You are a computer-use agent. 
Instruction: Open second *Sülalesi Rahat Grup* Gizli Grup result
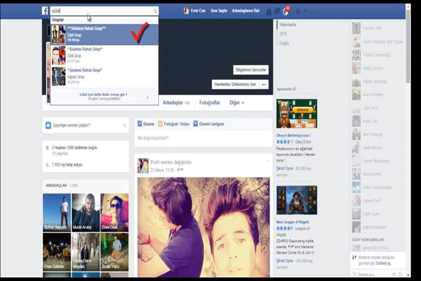click(x=104, y=55)
